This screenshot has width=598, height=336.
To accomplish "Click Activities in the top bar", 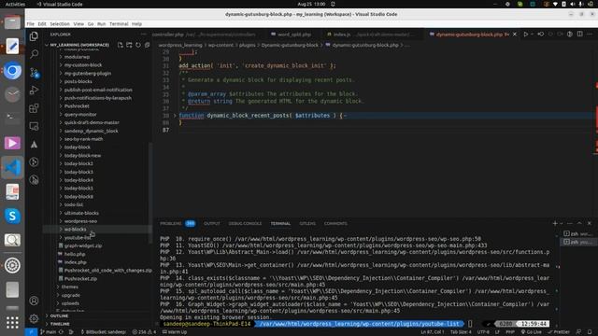I will pyautogui.click(x=15, y=4).
